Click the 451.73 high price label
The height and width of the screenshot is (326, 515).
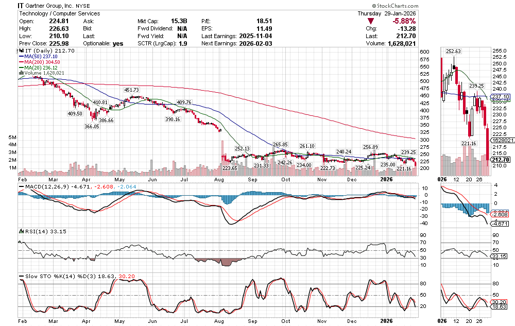131,90
